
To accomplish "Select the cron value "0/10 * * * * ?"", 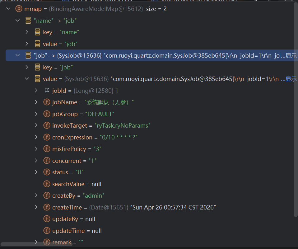I will (x=119, y=137).
